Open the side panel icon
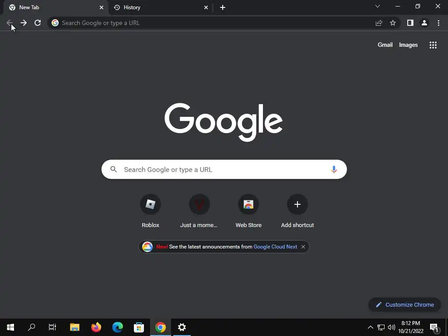Image resolution: width=448 pixels, height=336 pixels. 410,23
